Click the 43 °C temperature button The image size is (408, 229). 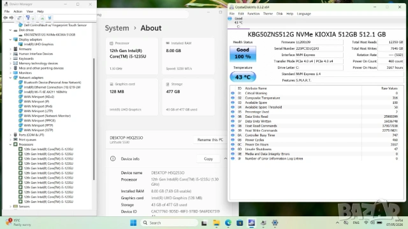[x=243, y=77]
